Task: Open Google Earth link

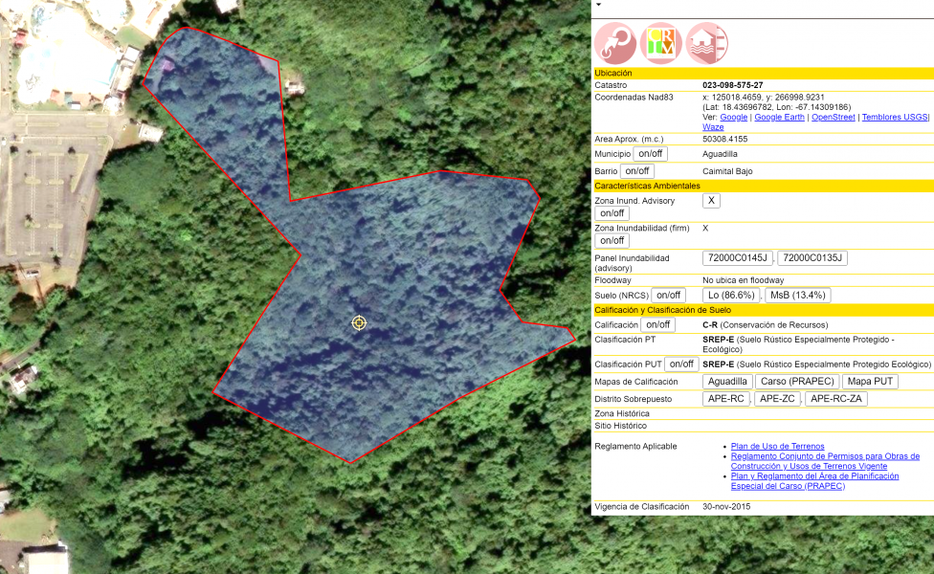Action: [779, 118]
